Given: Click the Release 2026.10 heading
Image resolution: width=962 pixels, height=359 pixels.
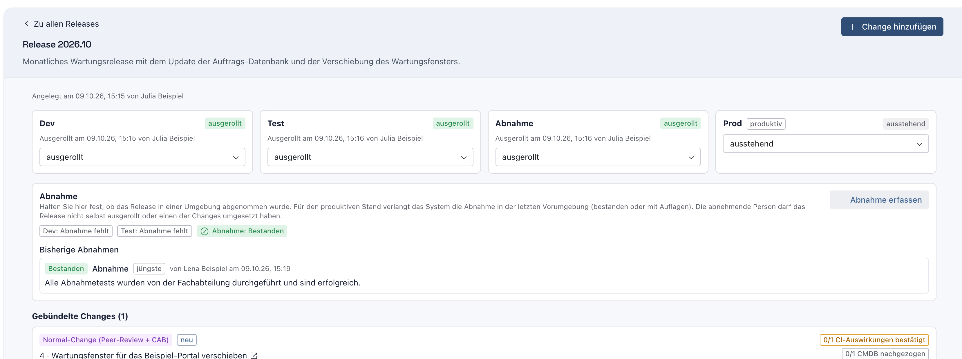Looking at the screenshot, I should 57,44.
